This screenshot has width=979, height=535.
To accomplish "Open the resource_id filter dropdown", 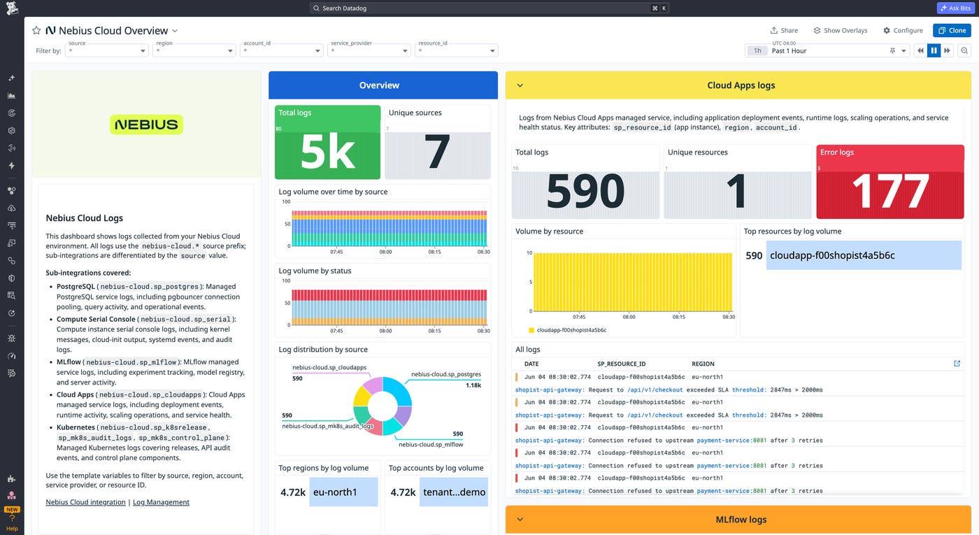I will 457,50.
